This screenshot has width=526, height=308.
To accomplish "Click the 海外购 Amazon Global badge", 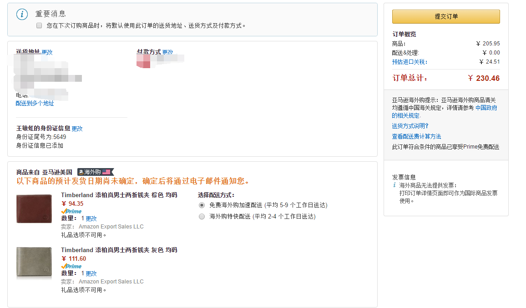I will (96, 172).
